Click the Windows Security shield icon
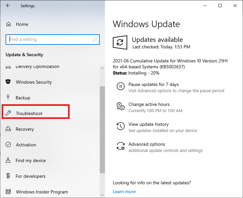Viewport: 243px width, 198px height. (x=8, y=82)
